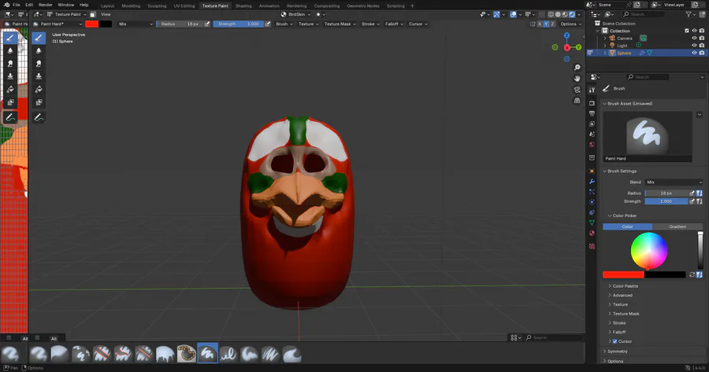The height and width of the screenshot is (372, 709).
Task: Toggle visibility eye for Camera in outliner
Action: point(694,39)
